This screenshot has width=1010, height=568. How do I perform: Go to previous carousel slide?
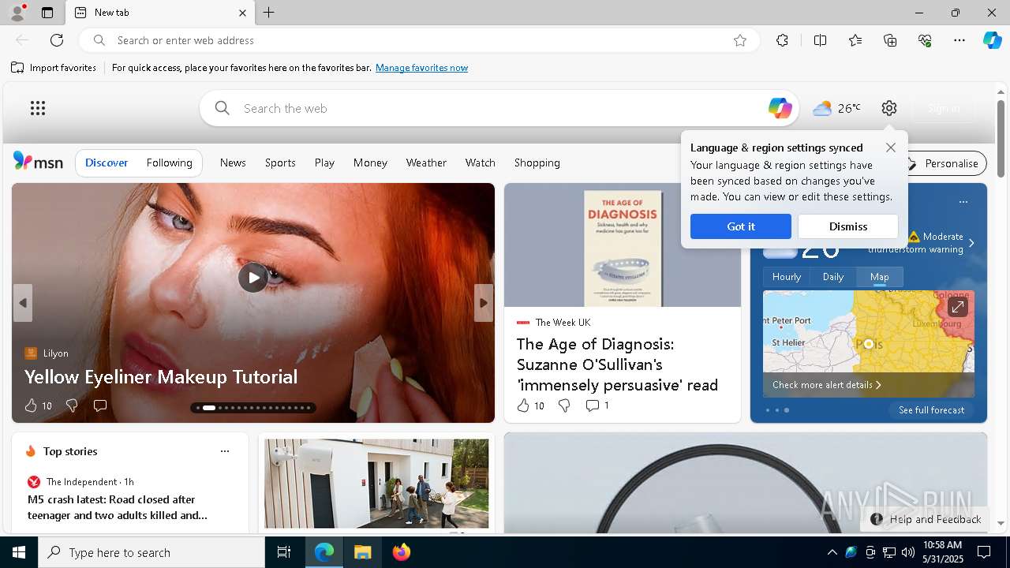point(23,303)
